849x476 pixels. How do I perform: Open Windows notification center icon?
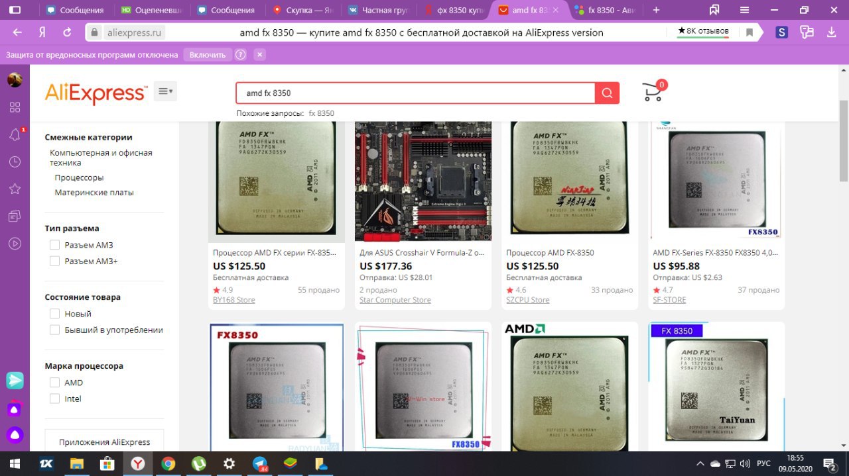click(830, 463)
